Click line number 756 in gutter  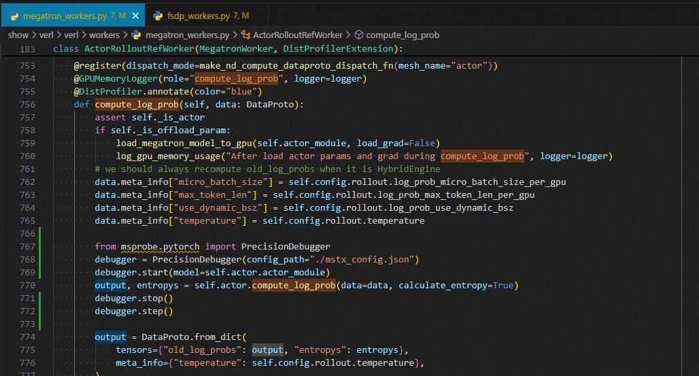click(27, 105)
